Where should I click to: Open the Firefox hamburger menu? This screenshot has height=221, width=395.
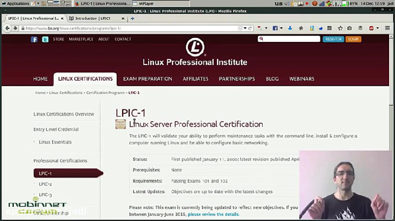coord(388,29)
